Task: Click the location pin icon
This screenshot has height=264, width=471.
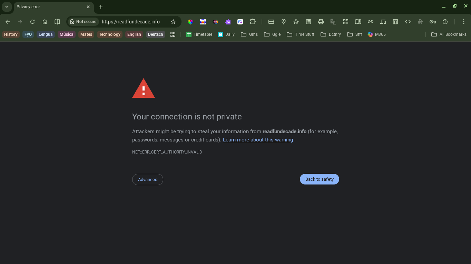Action: click(x=284, y=22)
